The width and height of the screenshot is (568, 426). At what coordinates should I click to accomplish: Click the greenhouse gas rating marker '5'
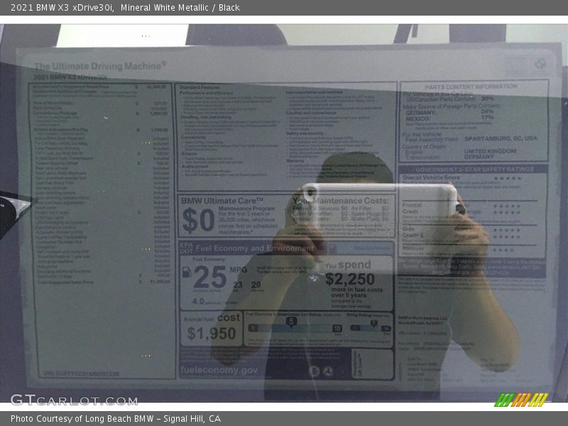[x=291, y=322]
